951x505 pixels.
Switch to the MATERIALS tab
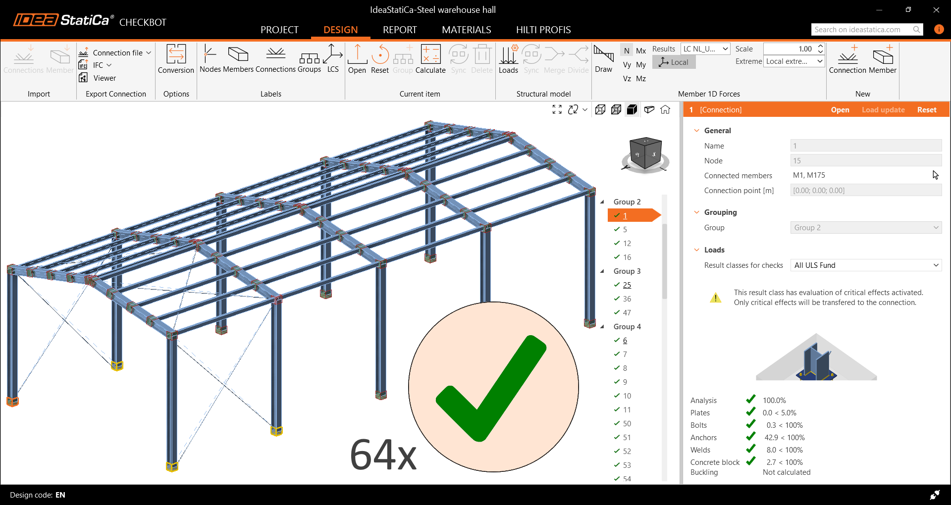click(x=466, y=30)
